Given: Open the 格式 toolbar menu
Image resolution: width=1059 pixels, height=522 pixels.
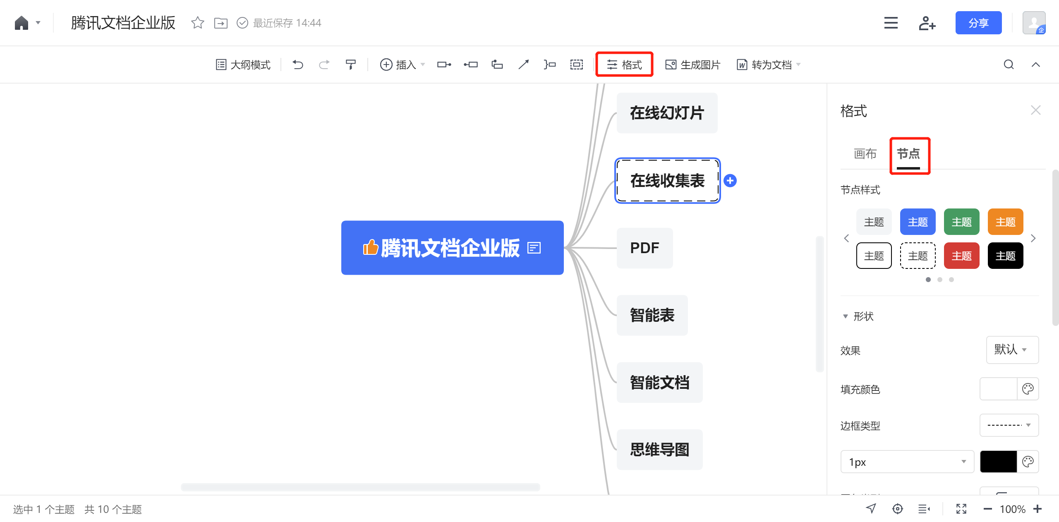Looking at the screenshot, I should pyautogui.click(x=624, y=65).
